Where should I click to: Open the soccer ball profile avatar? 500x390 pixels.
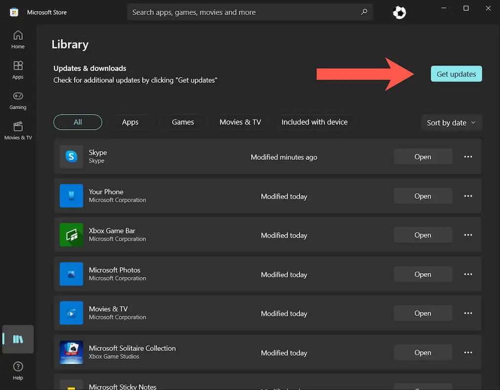coord(399,13)
